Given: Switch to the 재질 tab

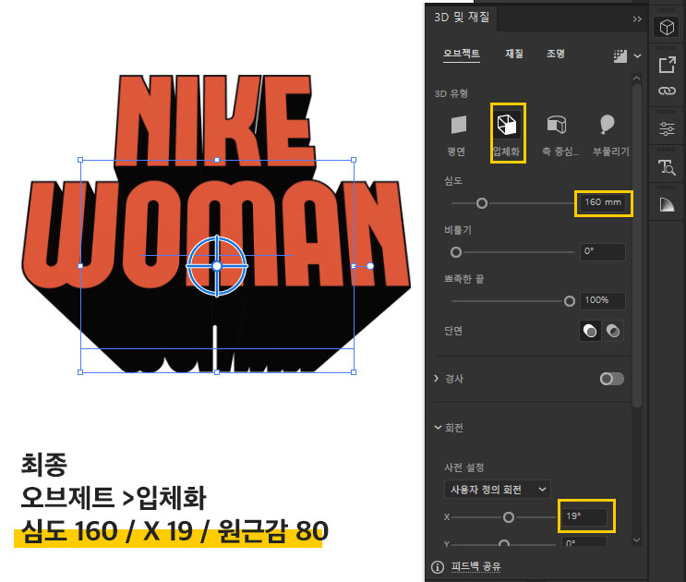Looking at the screenshot, I should coord(514,54).
